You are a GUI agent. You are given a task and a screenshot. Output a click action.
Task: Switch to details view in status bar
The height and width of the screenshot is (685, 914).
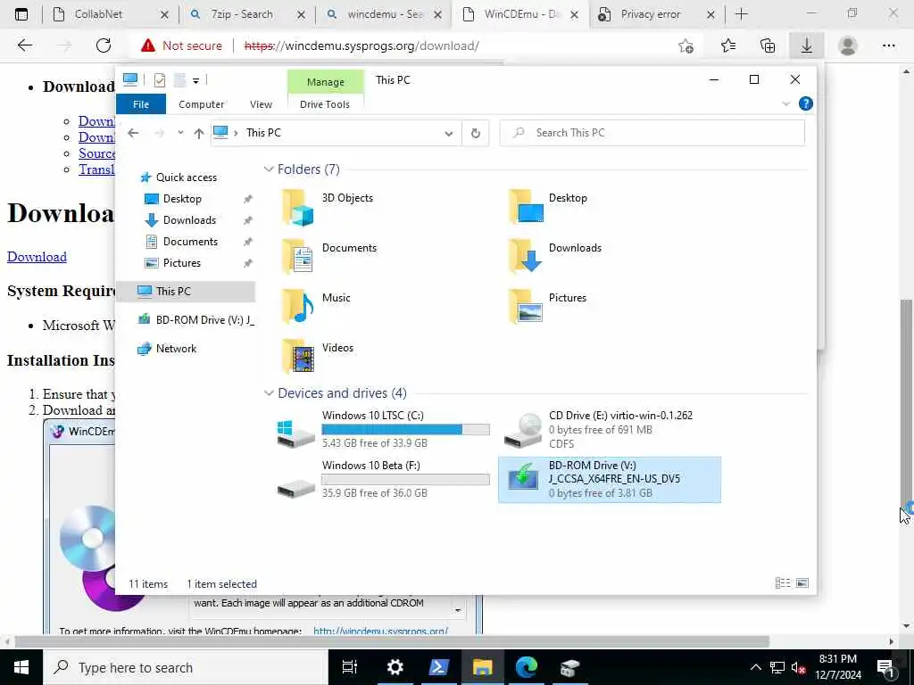(783, 583)
